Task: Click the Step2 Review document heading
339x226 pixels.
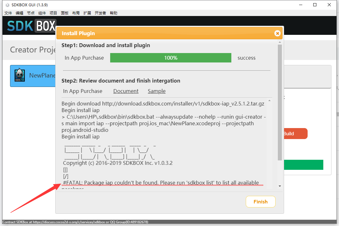Action: point(121,81)
